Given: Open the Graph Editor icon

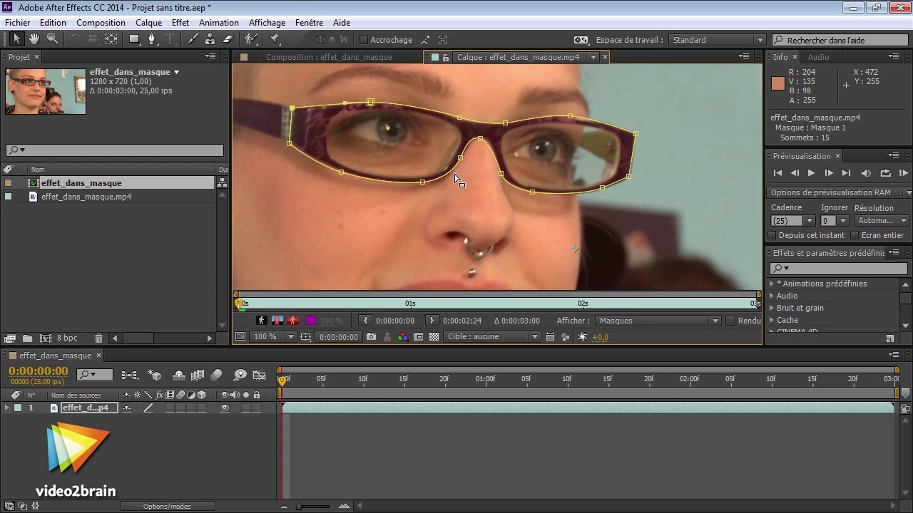Looking at the screenshot, I should tap(260, 375).
